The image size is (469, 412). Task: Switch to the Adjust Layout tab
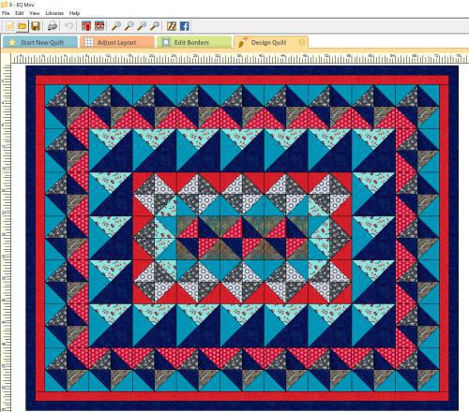click(117, 42)
